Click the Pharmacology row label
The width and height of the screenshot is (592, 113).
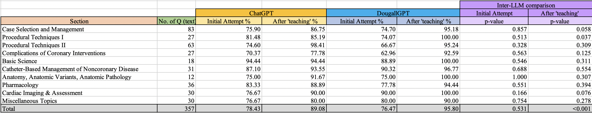click(x=20, y=85)
